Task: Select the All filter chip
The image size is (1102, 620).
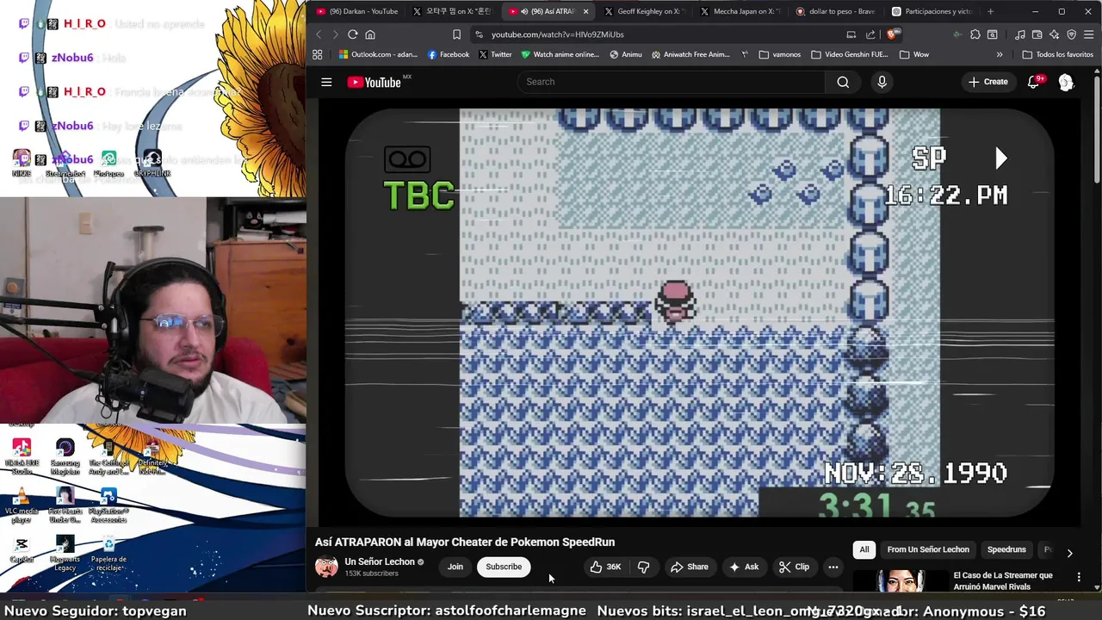Action: (864, 549)
